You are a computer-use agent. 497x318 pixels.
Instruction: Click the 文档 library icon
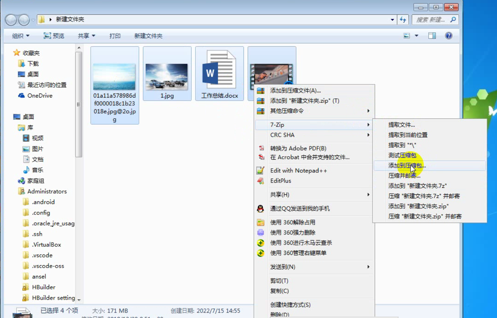click(26, 159)
